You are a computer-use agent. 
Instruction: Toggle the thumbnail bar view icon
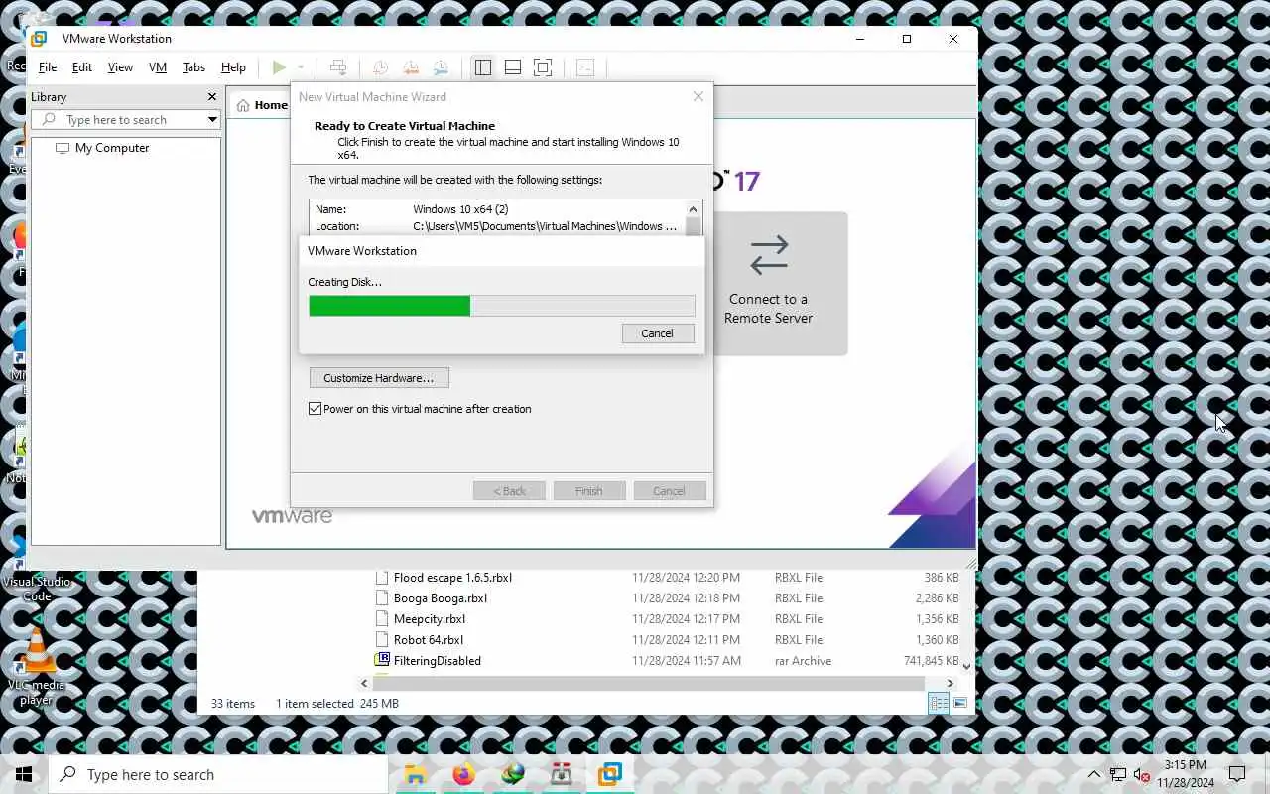tap(513, 67)
